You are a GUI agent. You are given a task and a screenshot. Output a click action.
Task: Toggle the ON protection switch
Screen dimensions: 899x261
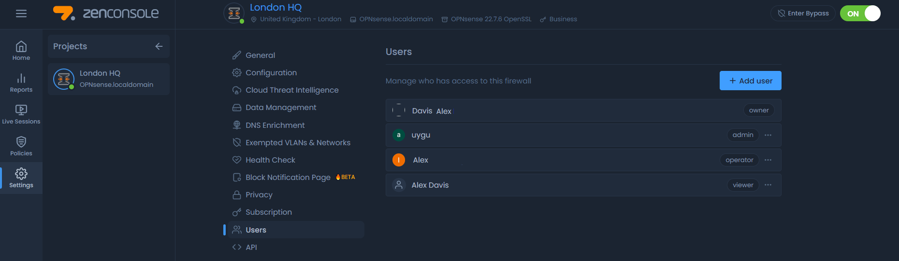[860, 14]
